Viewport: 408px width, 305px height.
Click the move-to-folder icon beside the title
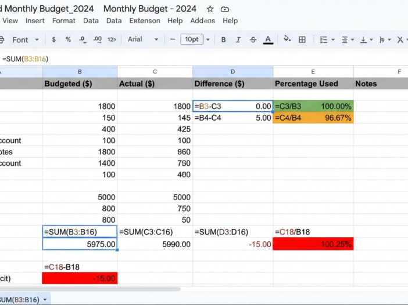224,9
